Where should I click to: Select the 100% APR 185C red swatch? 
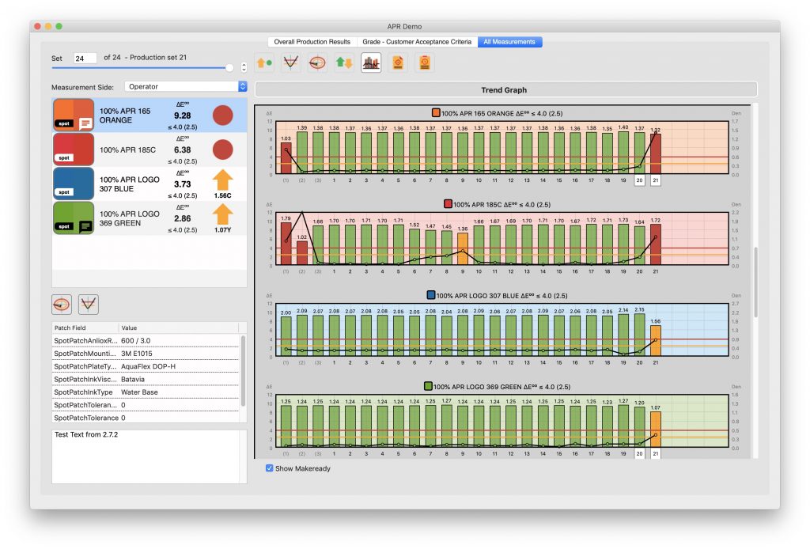click(x=74, y=150)
